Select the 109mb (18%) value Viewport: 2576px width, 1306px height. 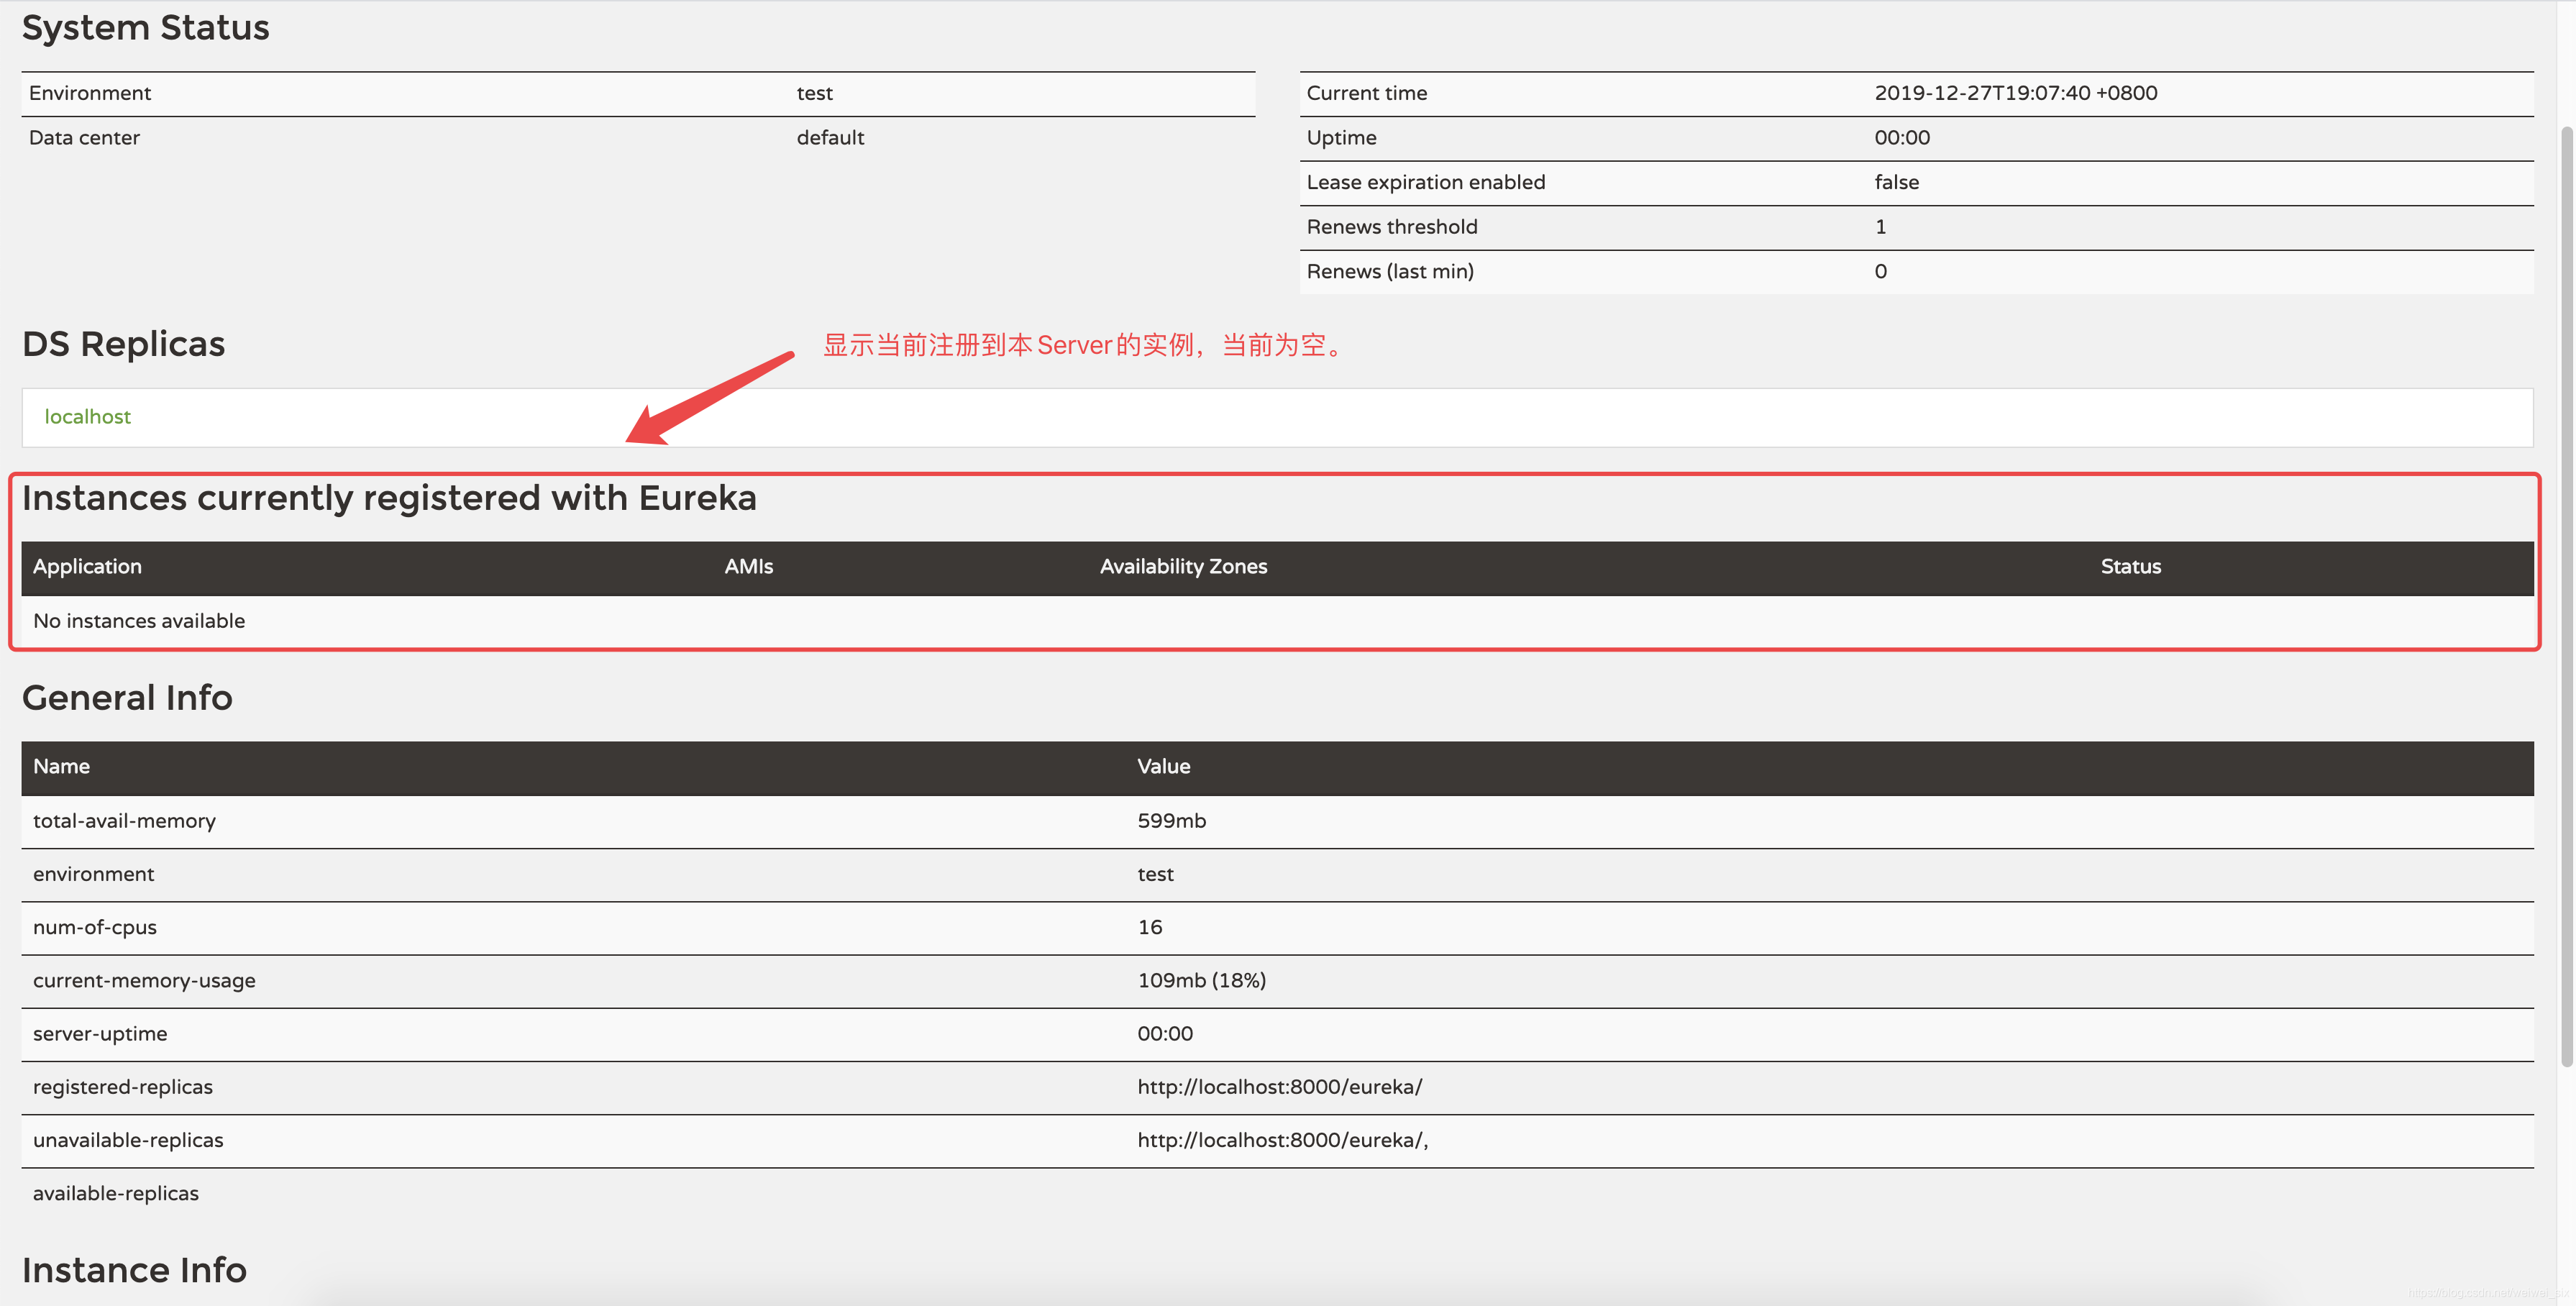tap(1201, 980)
